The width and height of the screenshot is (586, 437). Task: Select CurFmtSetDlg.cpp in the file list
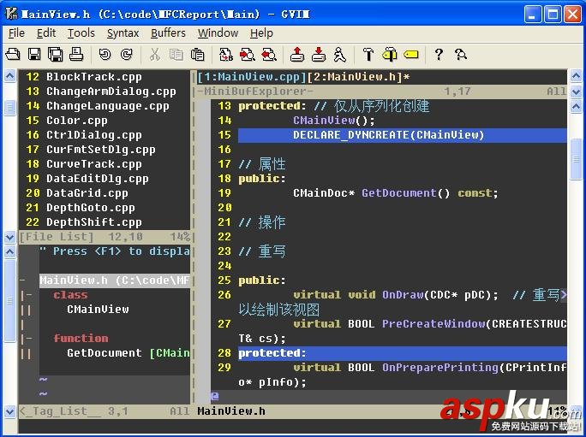(100, 150)
